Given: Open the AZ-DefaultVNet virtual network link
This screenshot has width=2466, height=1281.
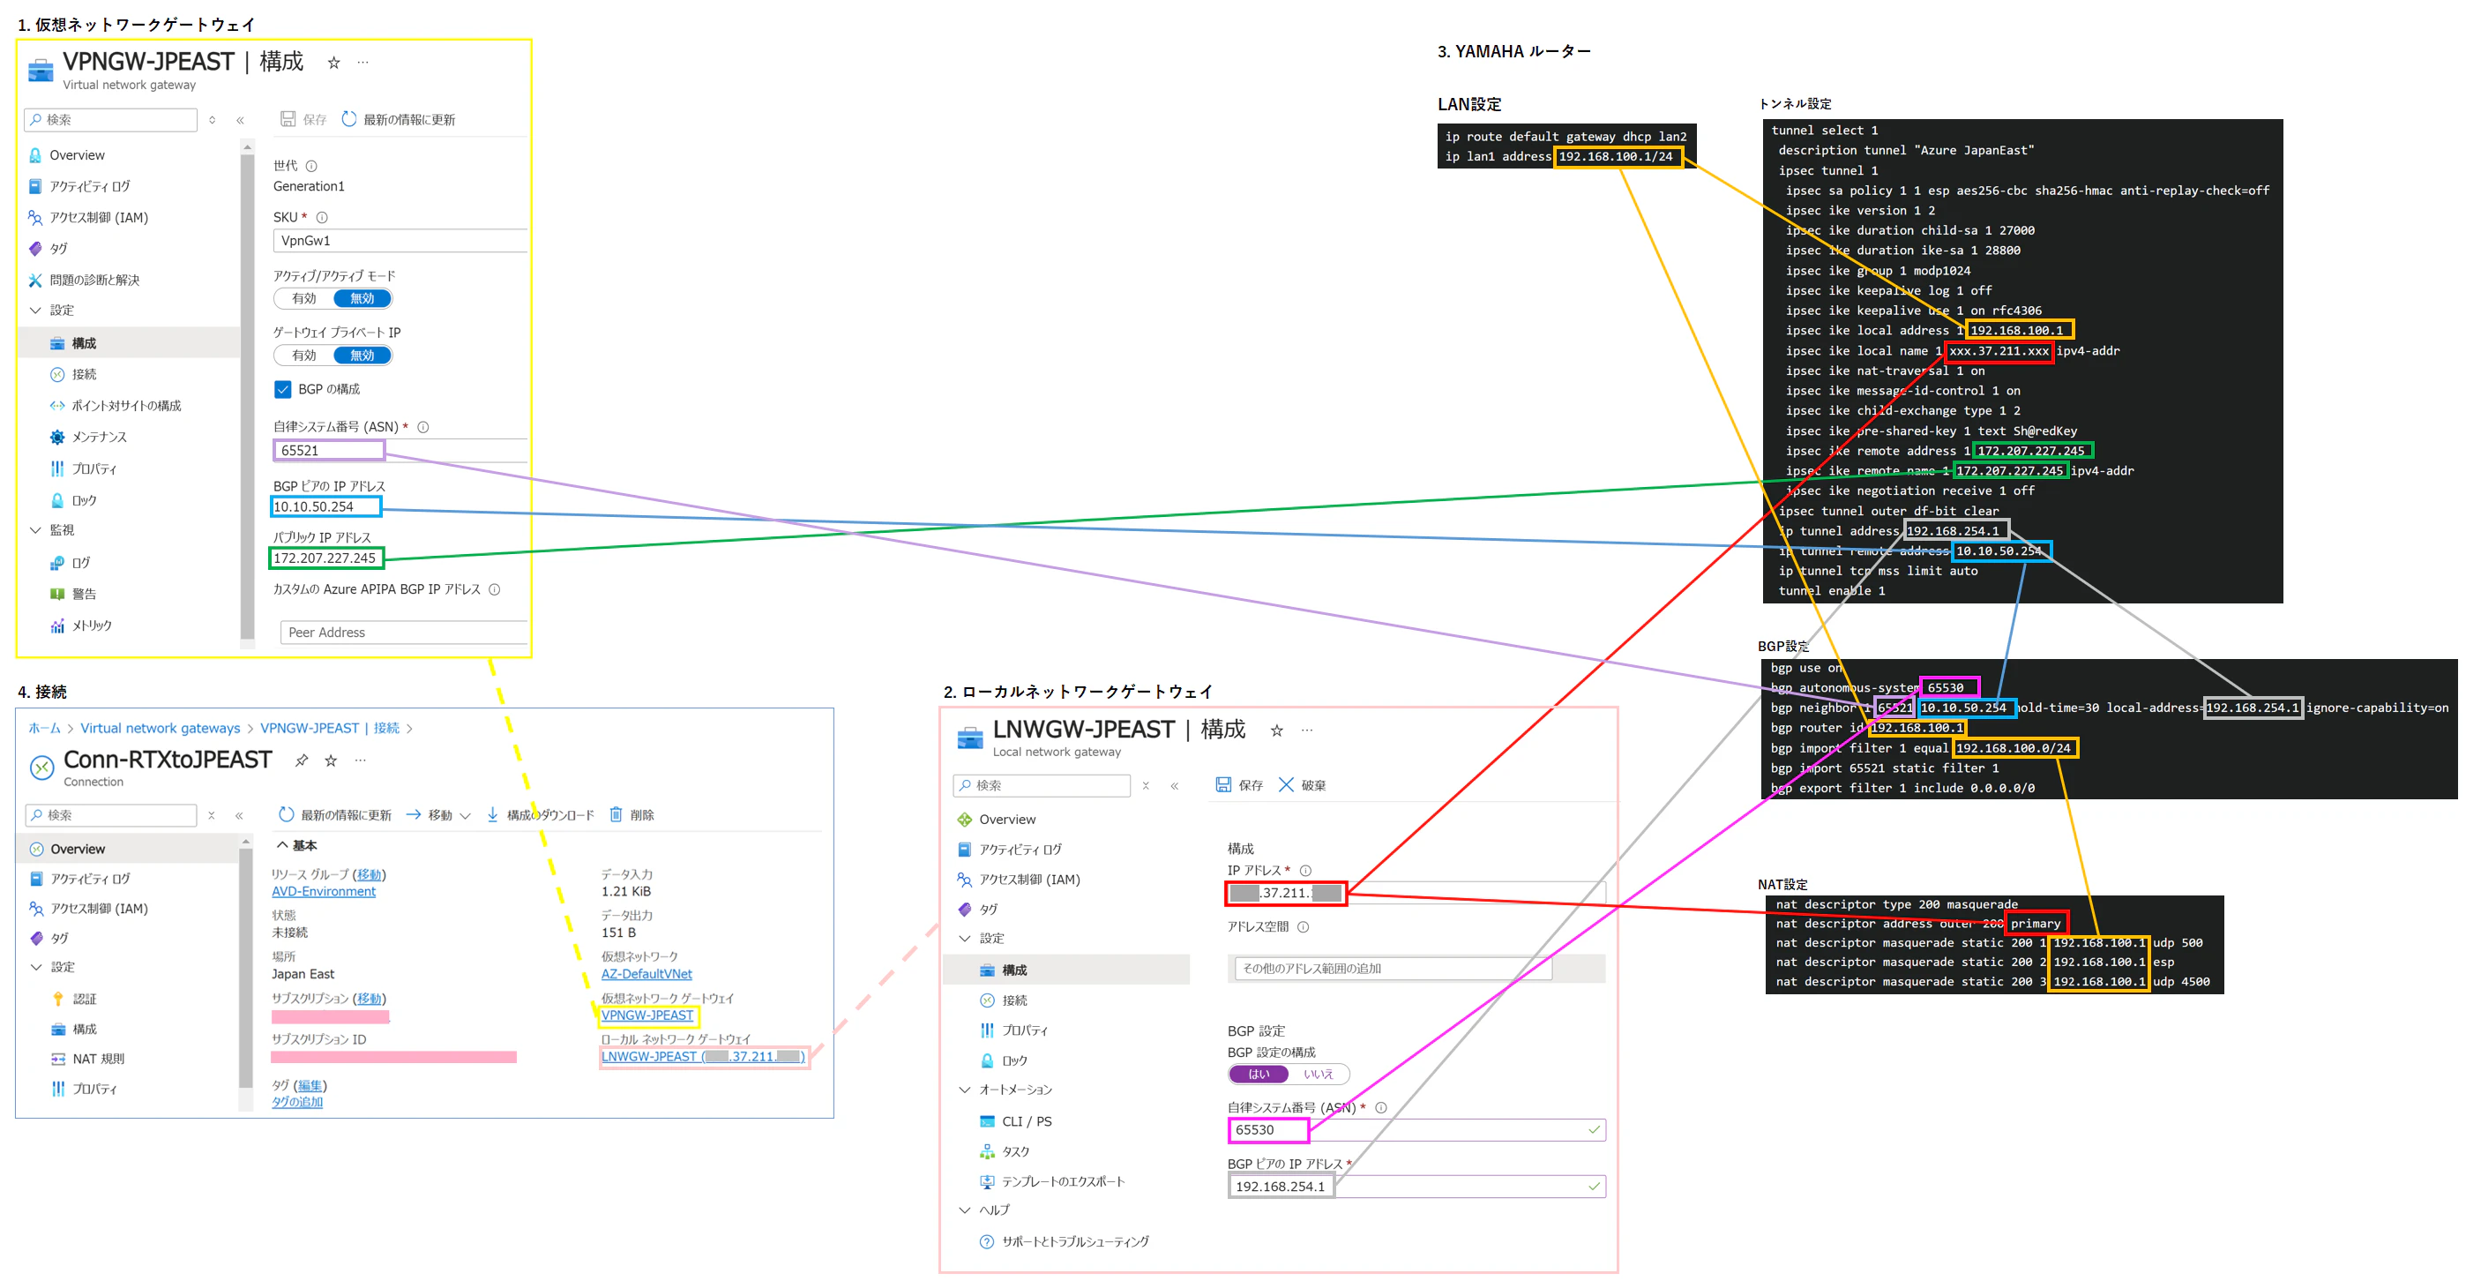Looking at the screenshot, I should point(646,974).
